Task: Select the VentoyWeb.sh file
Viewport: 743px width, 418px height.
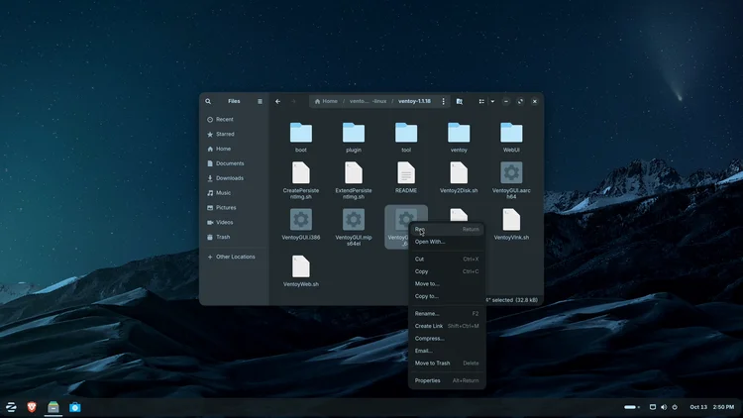Action: pyautogui.click(x=301, y=271)
